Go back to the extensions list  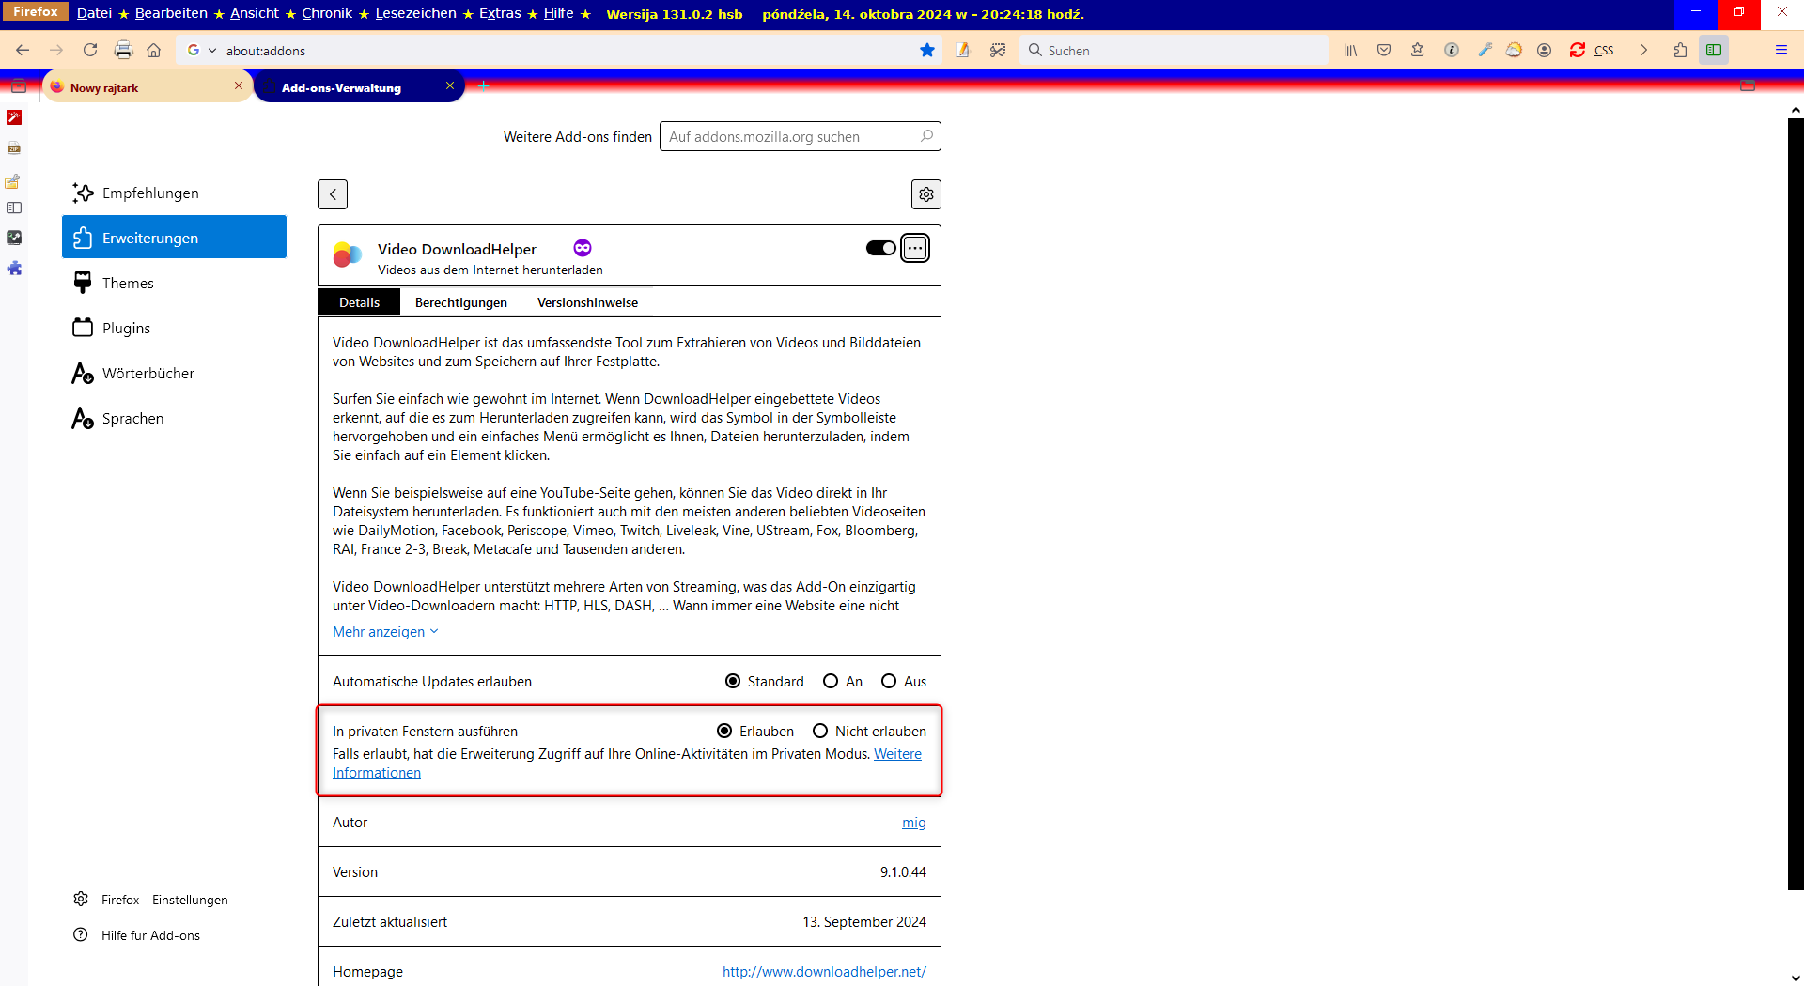(333, 194)
